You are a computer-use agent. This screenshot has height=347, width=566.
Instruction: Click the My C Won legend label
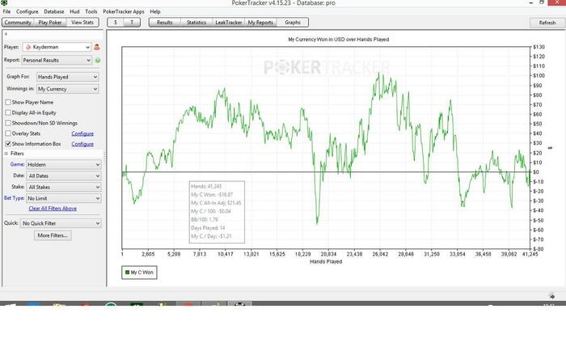click(141, 273)
